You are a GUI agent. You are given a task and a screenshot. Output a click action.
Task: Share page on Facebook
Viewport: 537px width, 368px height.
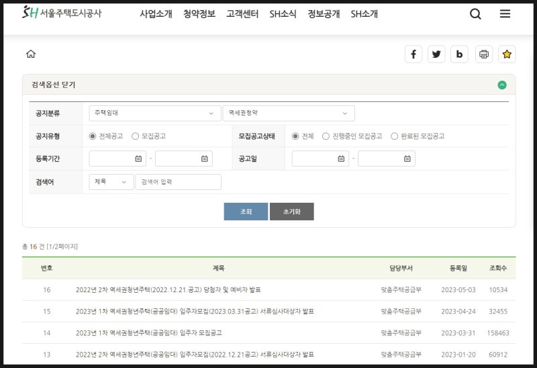click(x=413, y=54)
